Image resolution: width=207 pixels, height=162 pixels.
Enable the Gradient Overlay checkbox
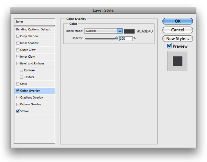[18, 98]
